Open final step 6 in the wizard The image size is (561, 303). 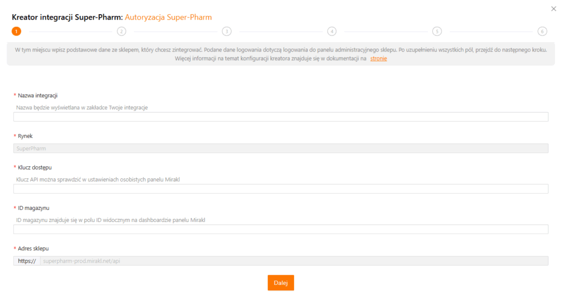coord(542,31)
